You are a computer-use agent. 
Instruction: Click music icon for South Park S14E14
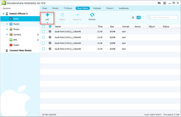[x=50, y=43]
